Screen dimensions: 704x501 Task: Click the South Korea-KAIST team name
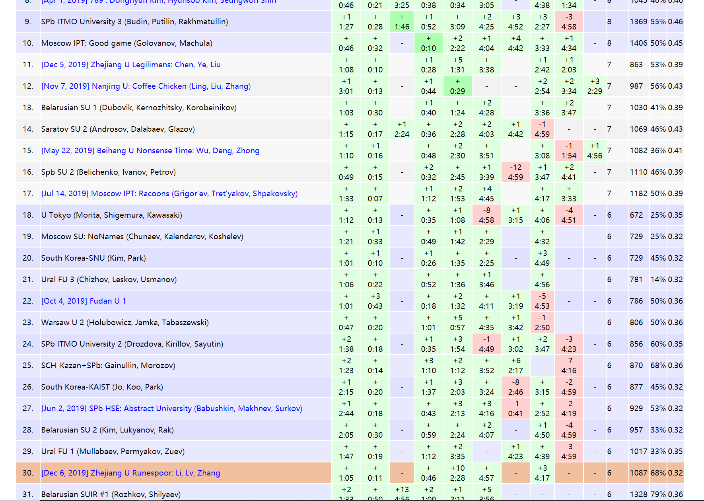click(x=102, y=387)
